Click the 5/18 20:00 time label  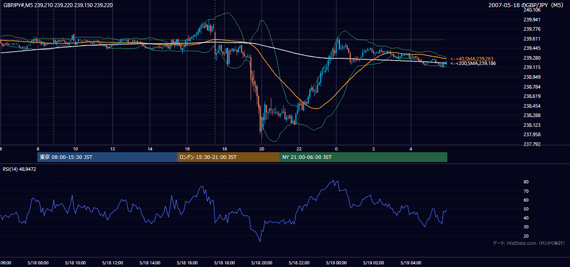pyautogui.click(x=261, y=263)
